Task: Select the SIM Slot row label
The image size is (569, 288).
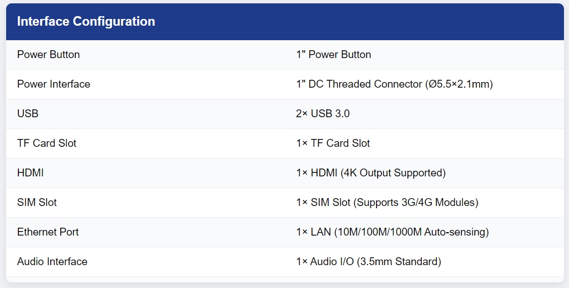Action: click(x=37, y=202)
